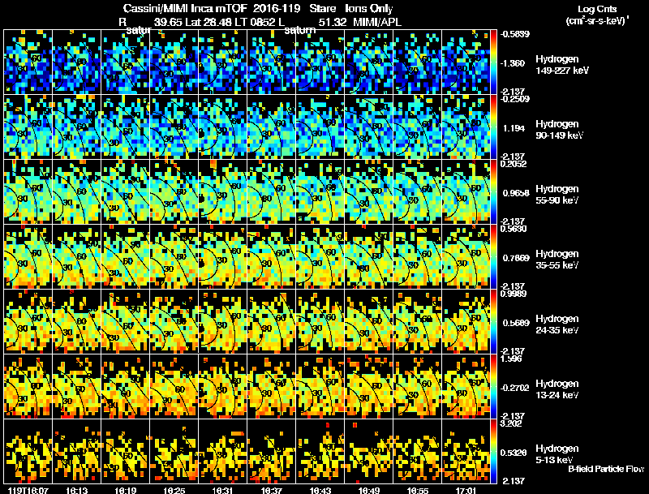Select the Hydrogen 55-90 keV row label
The height and width of the screenshot is (494, 649).
(557, 195)
